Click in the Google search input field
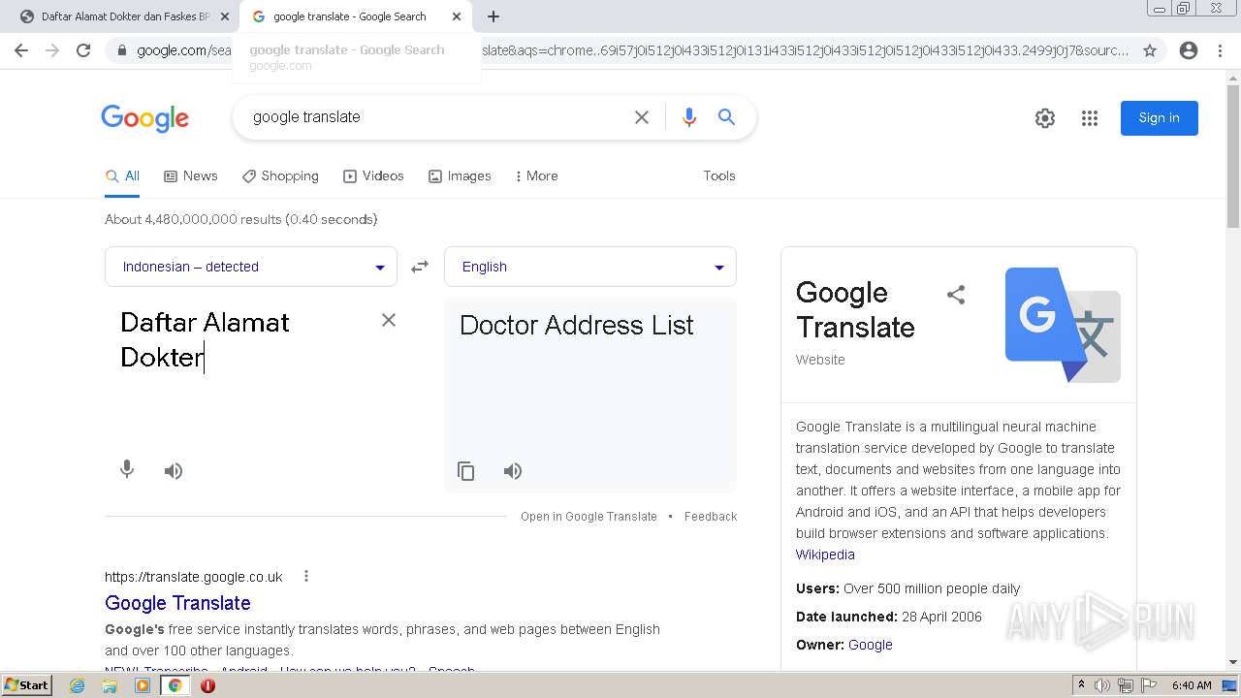 436,117
